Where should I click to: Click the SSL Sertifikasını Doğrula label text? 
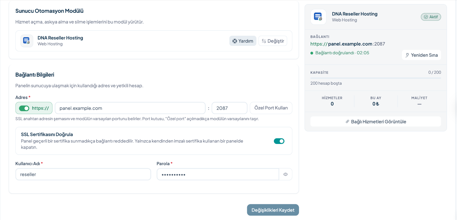click(47, 134)
